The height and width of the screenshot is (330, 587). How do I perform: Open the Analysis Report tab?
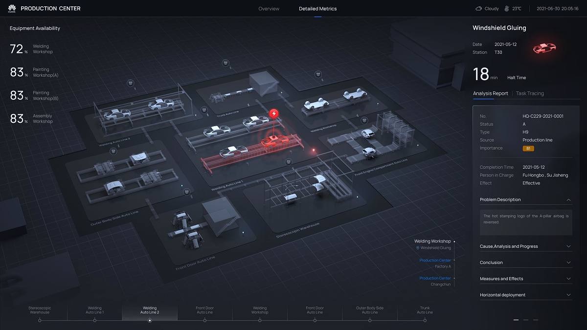[491, 93]
